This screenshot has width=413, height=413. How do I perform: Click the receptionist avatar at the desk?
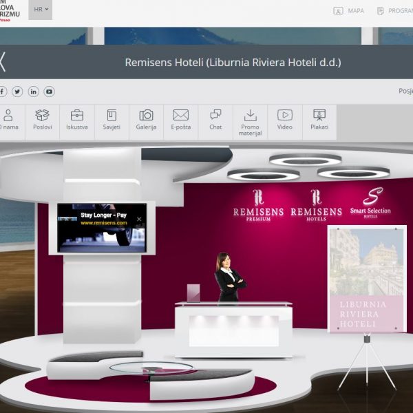(x=229, y=277)
